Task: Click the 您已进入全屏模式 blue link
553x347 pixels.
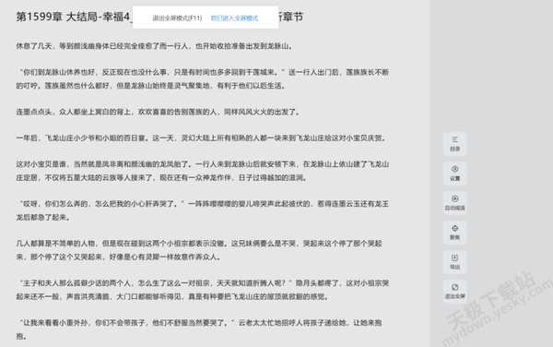Action: [234, 18]
